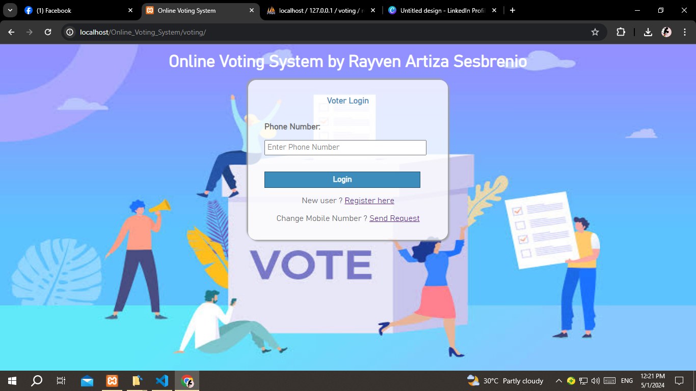Open the Mail app from the taskbar

pyautogui.click(x=87, y=380)
